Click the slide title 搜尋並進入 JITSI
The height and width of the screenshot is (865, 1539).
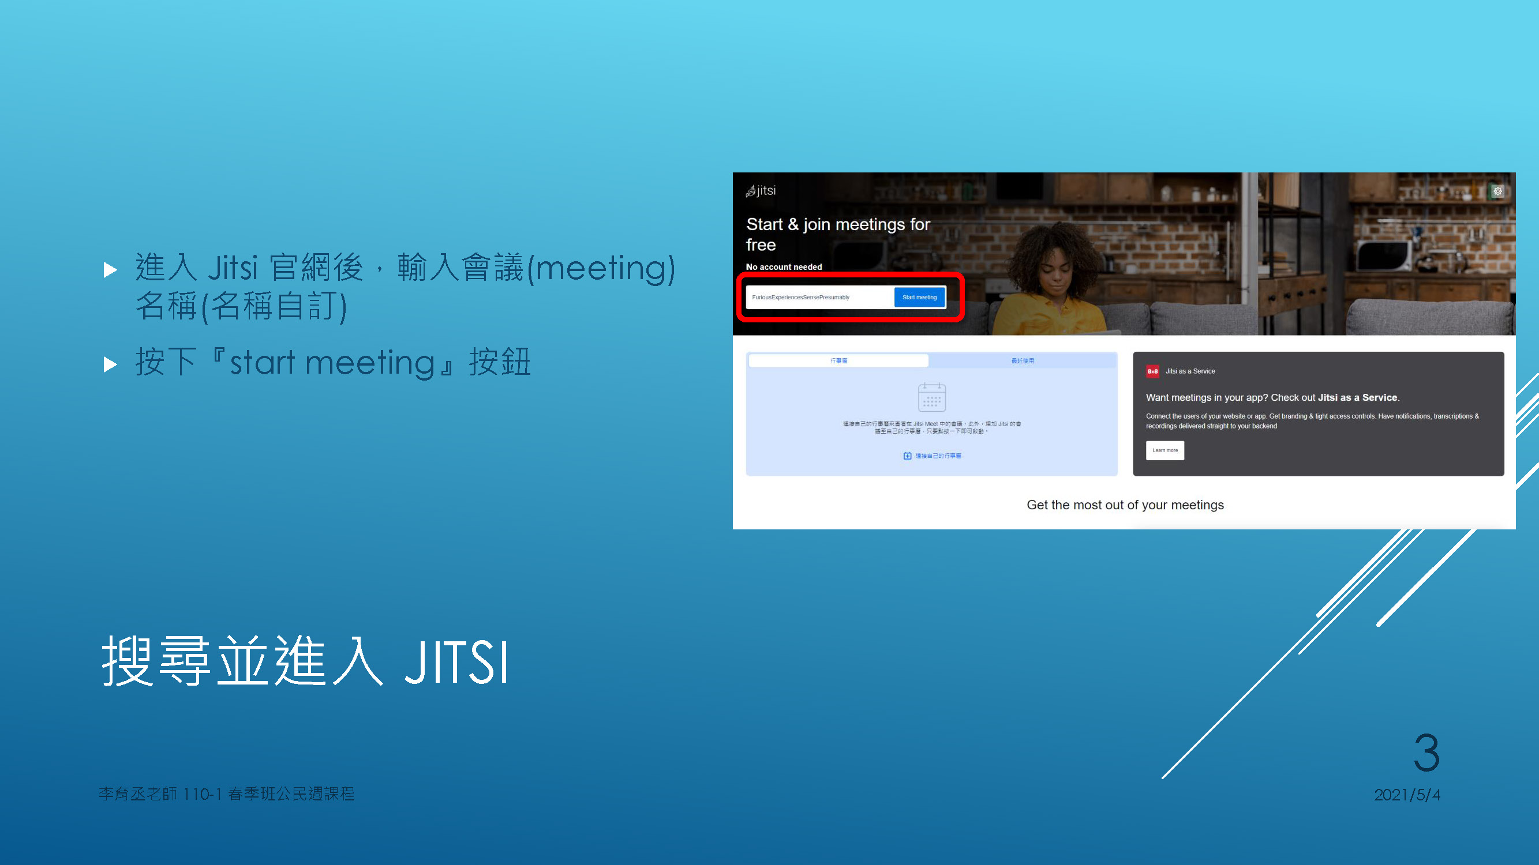(x=305, y=661)
